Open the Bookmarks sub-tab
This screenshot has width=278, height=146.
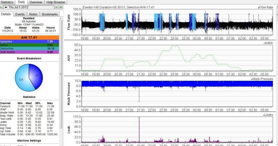click(x=49, y=14)
